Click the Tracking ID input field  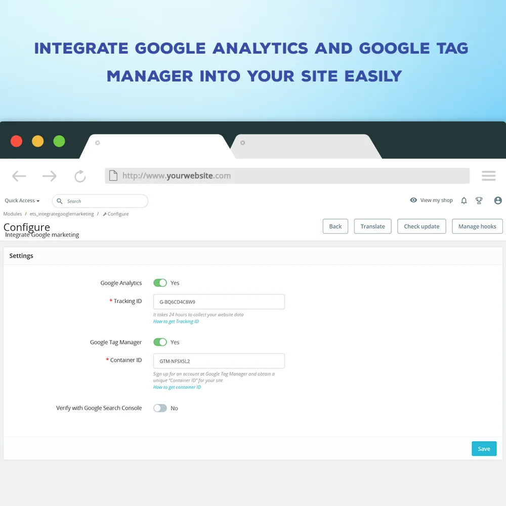coord(219,302)
